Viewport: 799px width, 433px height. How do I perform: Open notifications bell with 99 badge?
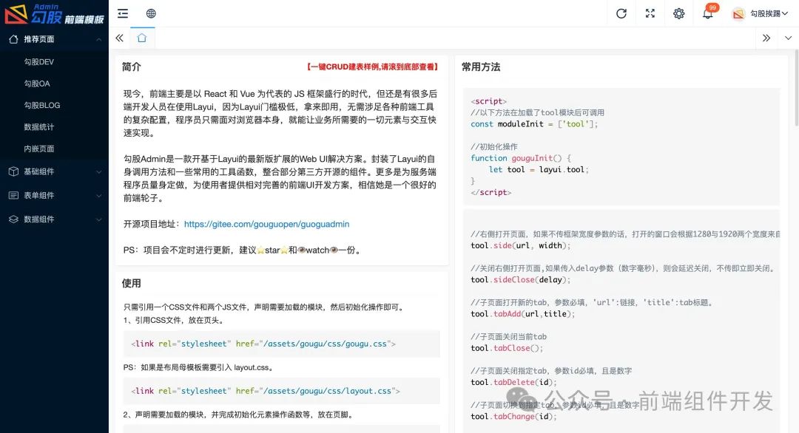point(709,13)
